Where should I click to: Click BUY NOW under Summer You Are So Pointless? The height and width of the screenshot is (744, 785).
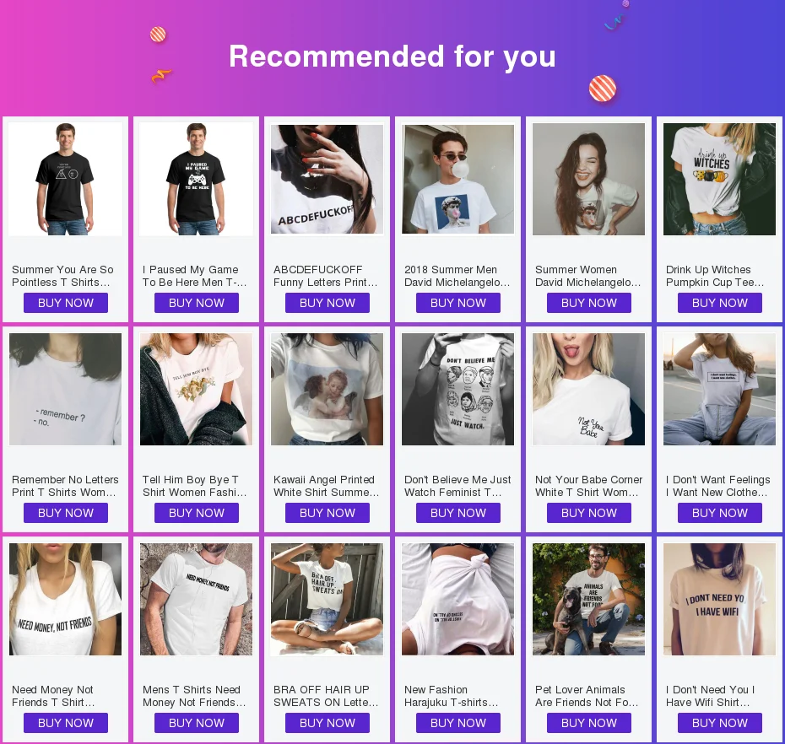(x=66, y=303)
